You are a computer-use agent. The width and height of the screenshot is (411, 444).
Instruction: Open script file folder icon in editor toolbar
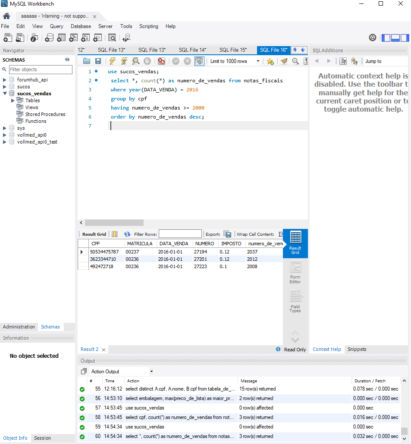87,61
